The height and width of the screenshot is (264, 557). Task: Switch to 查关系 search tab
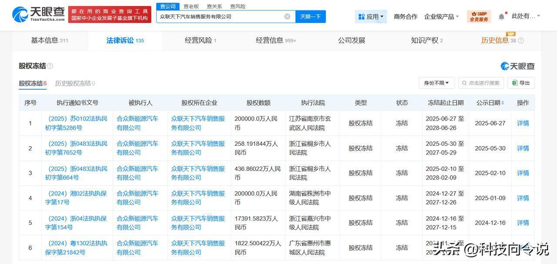pos(214,6)
